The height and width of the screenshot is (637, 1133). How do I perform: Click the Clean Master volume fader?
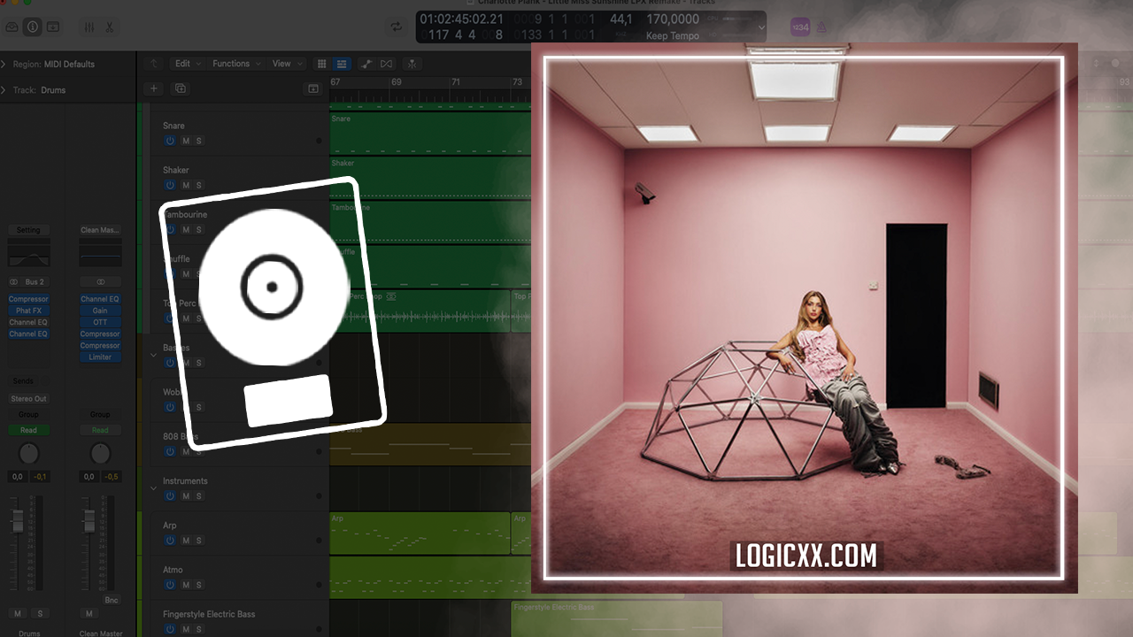coord(89,521)
